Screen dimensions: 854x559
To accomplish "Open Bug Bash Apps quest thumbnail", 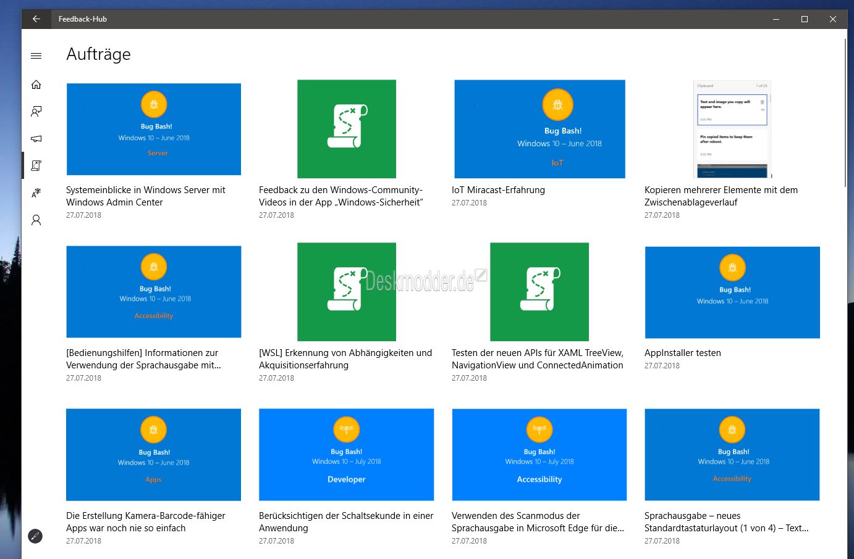I will (x=154, y=455).
